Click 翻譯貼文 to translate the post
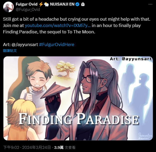 (10, 51)
